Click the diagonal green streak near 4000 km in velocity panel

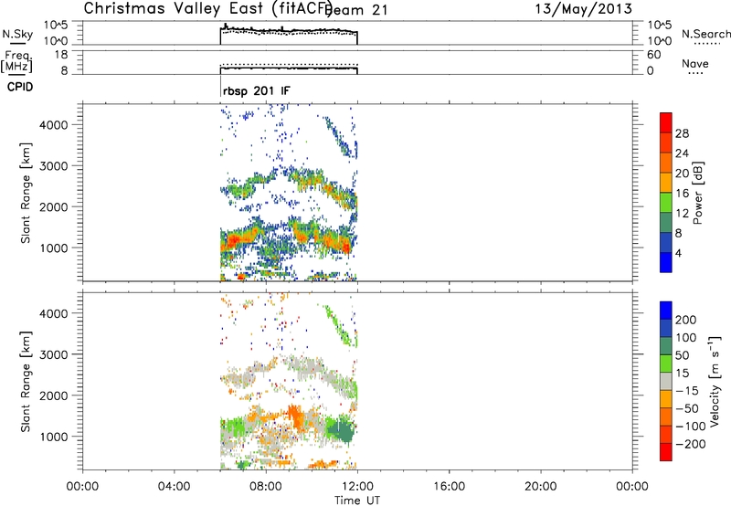click(339, 324)
